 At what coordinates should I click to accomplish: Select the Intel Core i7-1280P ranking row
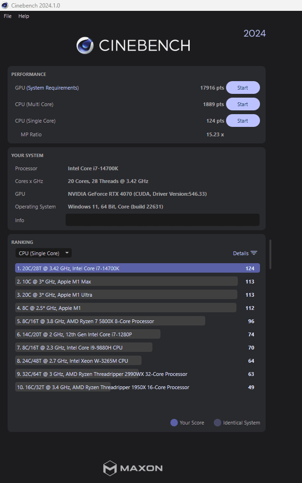point(137,334)
